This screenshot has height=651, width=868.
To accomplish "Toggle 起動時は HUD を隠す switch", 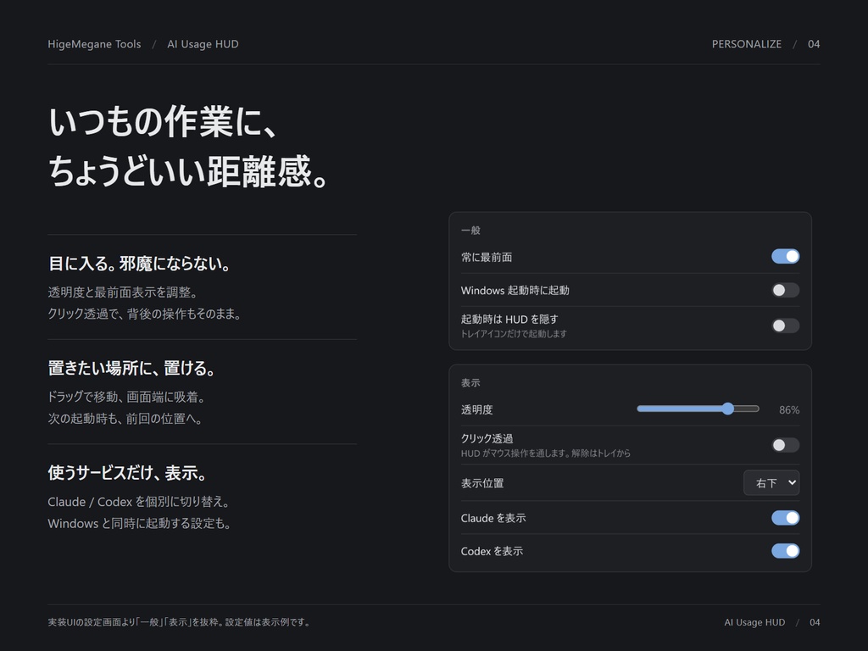I will pyautogui.click(x=786, y=325).
